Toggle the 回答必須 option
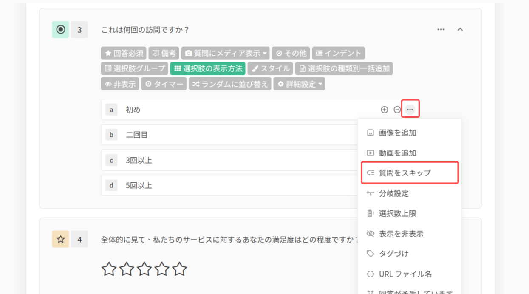Screen dimensions: 529x294 (124, 53)
